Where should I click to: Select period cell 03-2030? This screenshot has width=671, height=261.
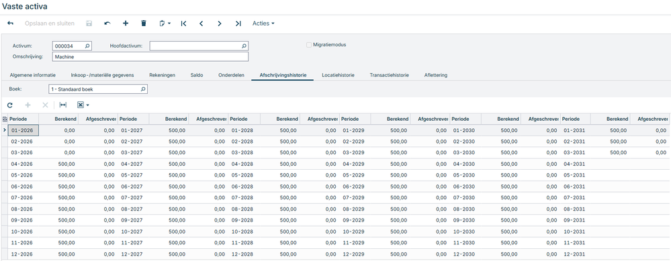click(465, 152)
